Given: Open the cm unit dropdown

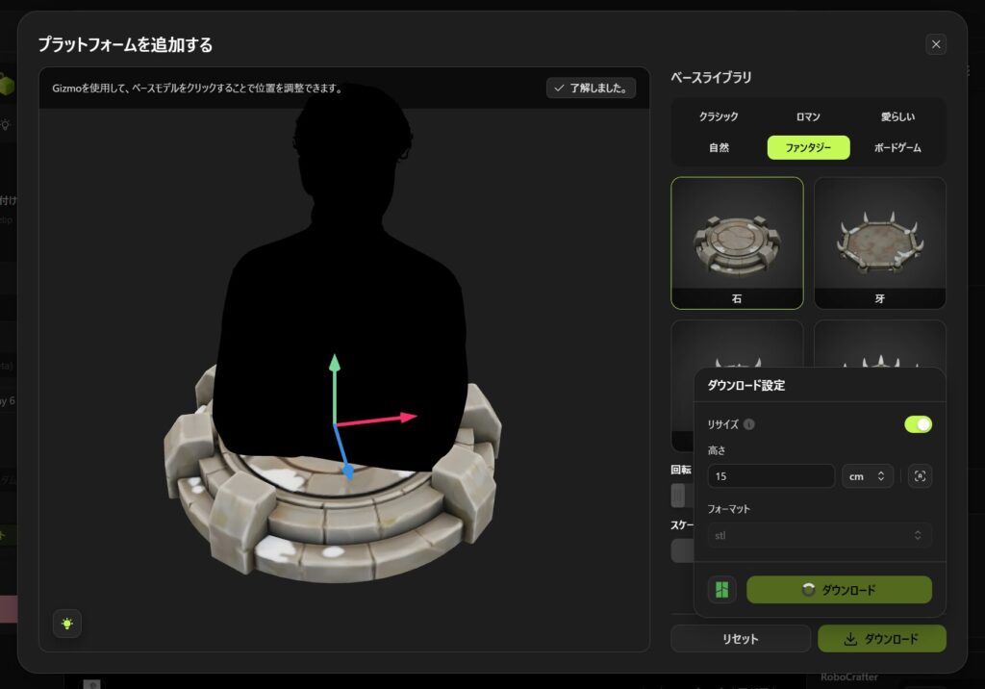Looking at the screenshot, I should coord(867,476).
